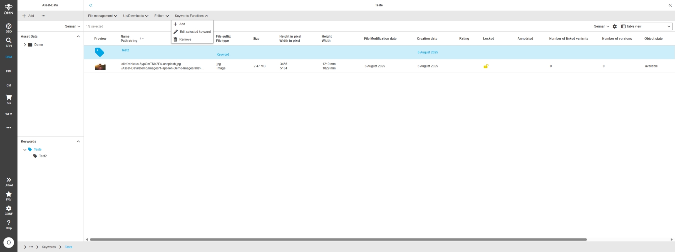Expand the breadcrumb root chevron
The width and height of the screenshot is (675, 252).
click(25, 247)
